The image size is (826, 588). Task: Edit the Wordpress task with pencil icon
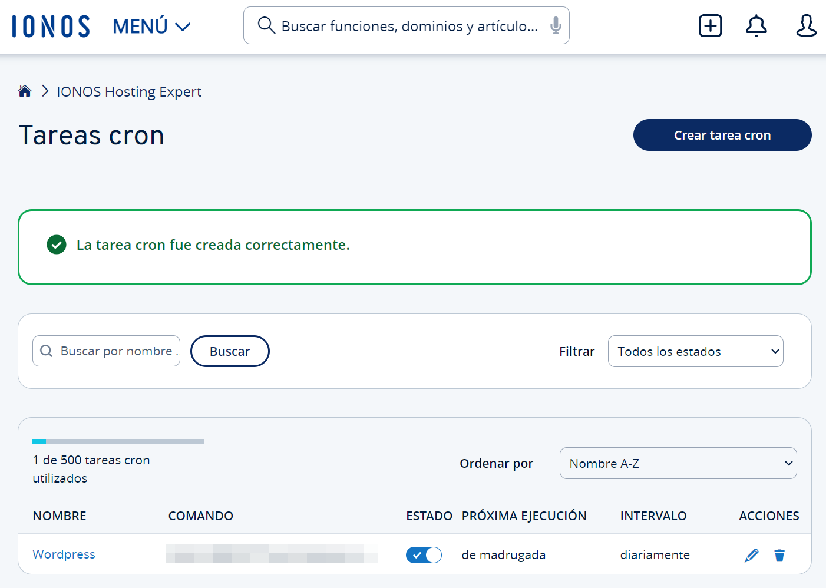751,555
